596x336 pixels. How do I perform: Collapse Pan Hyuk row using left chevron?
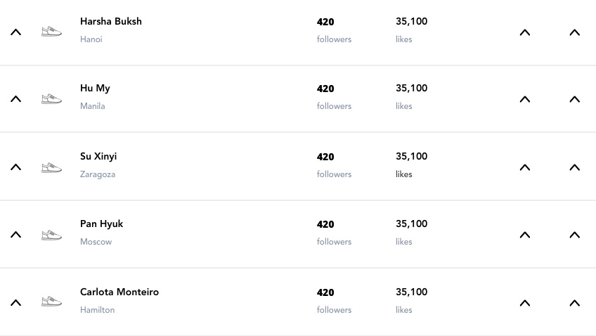(x=15, y=235)
